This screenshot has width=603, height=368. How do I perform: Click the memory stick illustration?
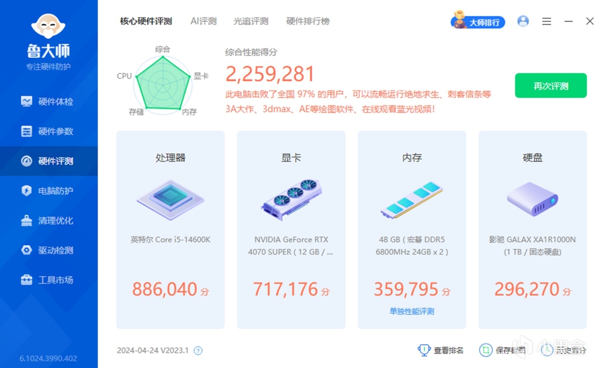click(x=412, y=200)
